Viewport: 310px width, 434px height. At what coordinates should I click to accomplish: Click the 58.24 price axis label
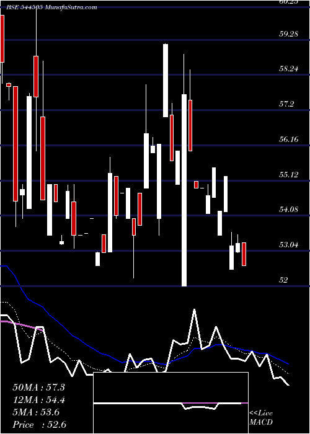pos(289,69)
